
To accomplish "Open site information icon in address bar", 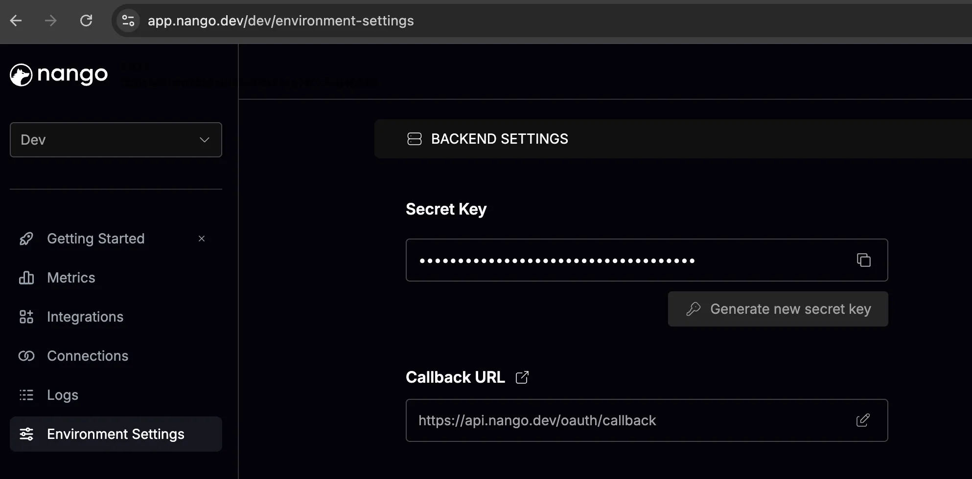I will [x=128, y=21].
